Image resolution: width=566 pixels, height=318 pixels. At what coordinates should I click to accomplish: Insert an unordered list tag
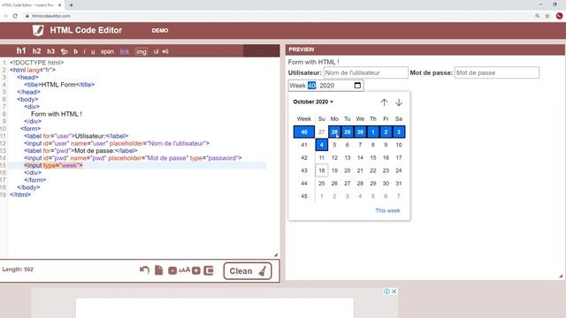[x=156, y=51]
